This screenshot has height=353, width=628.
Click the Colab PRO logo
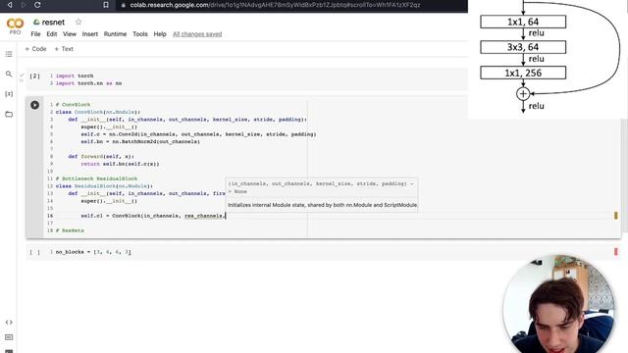(15, 26)
